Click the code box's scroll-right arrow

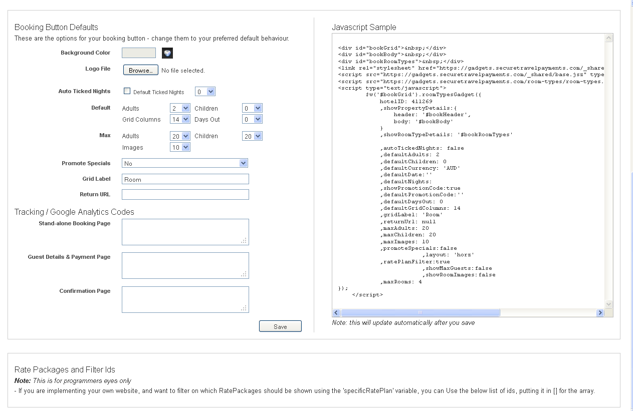tap(600, 313)
